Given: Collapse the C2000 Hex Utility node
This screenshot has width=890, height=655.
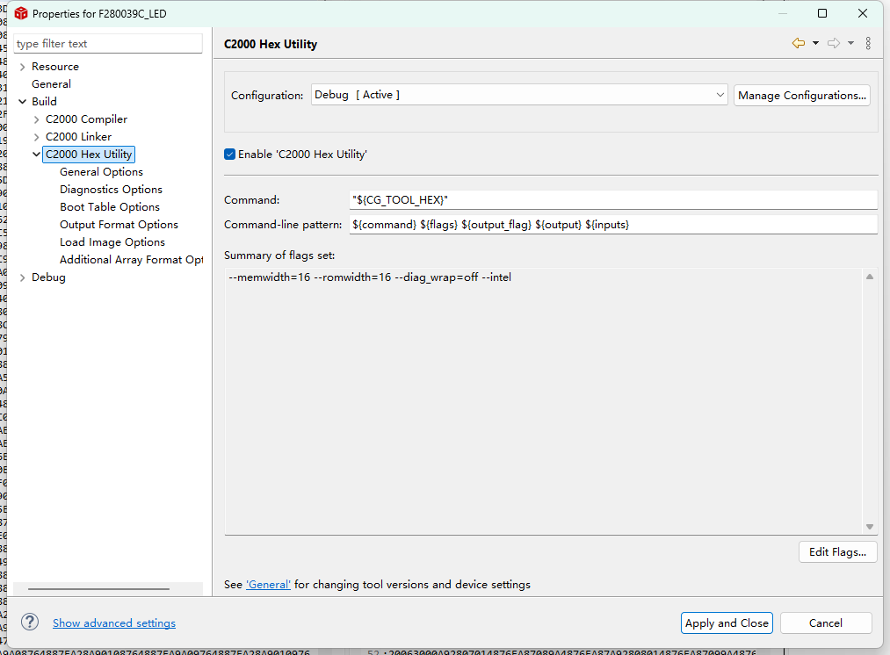Looking at the screenshot, I should [36, 155].
